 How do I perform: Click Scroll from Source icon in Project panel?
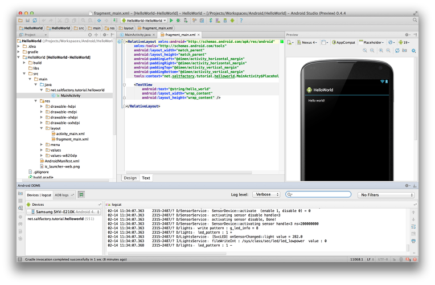90,35
